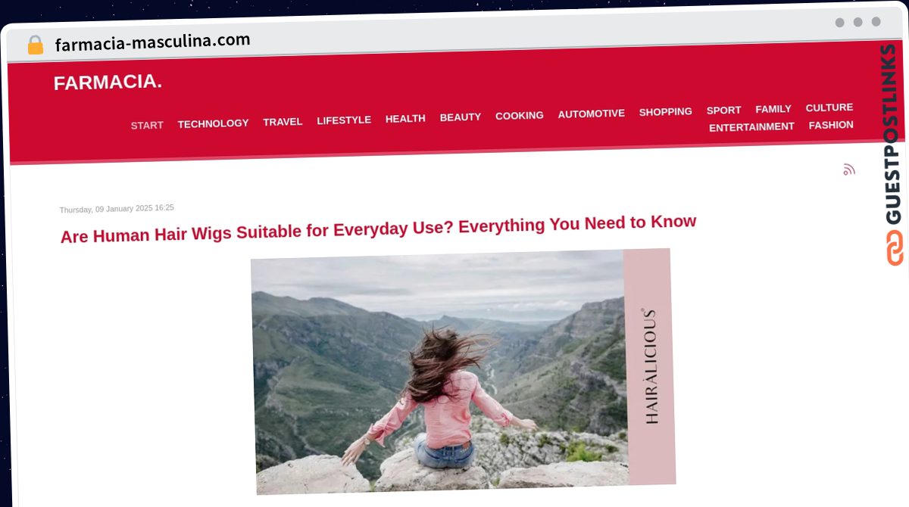Viewport: 909px width, 507px height.
Task: Open the AUTOMOTIVE section
Action: (592, 114)
